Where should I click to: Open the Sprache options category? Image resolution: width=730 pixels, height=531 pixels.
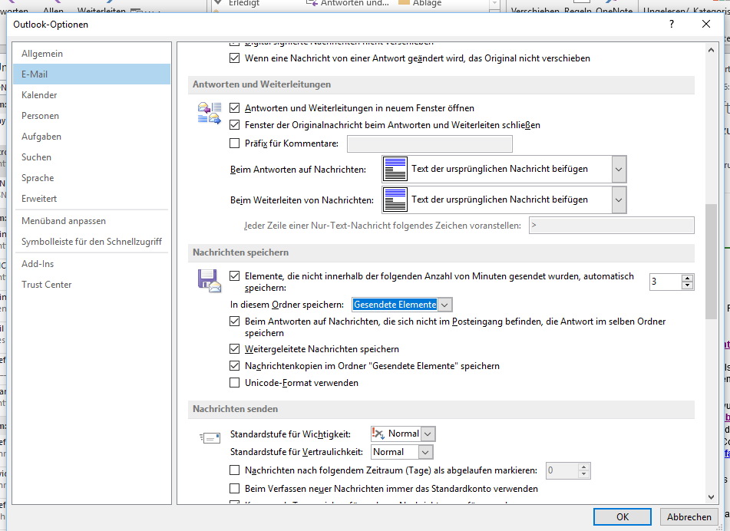(91, 178)
